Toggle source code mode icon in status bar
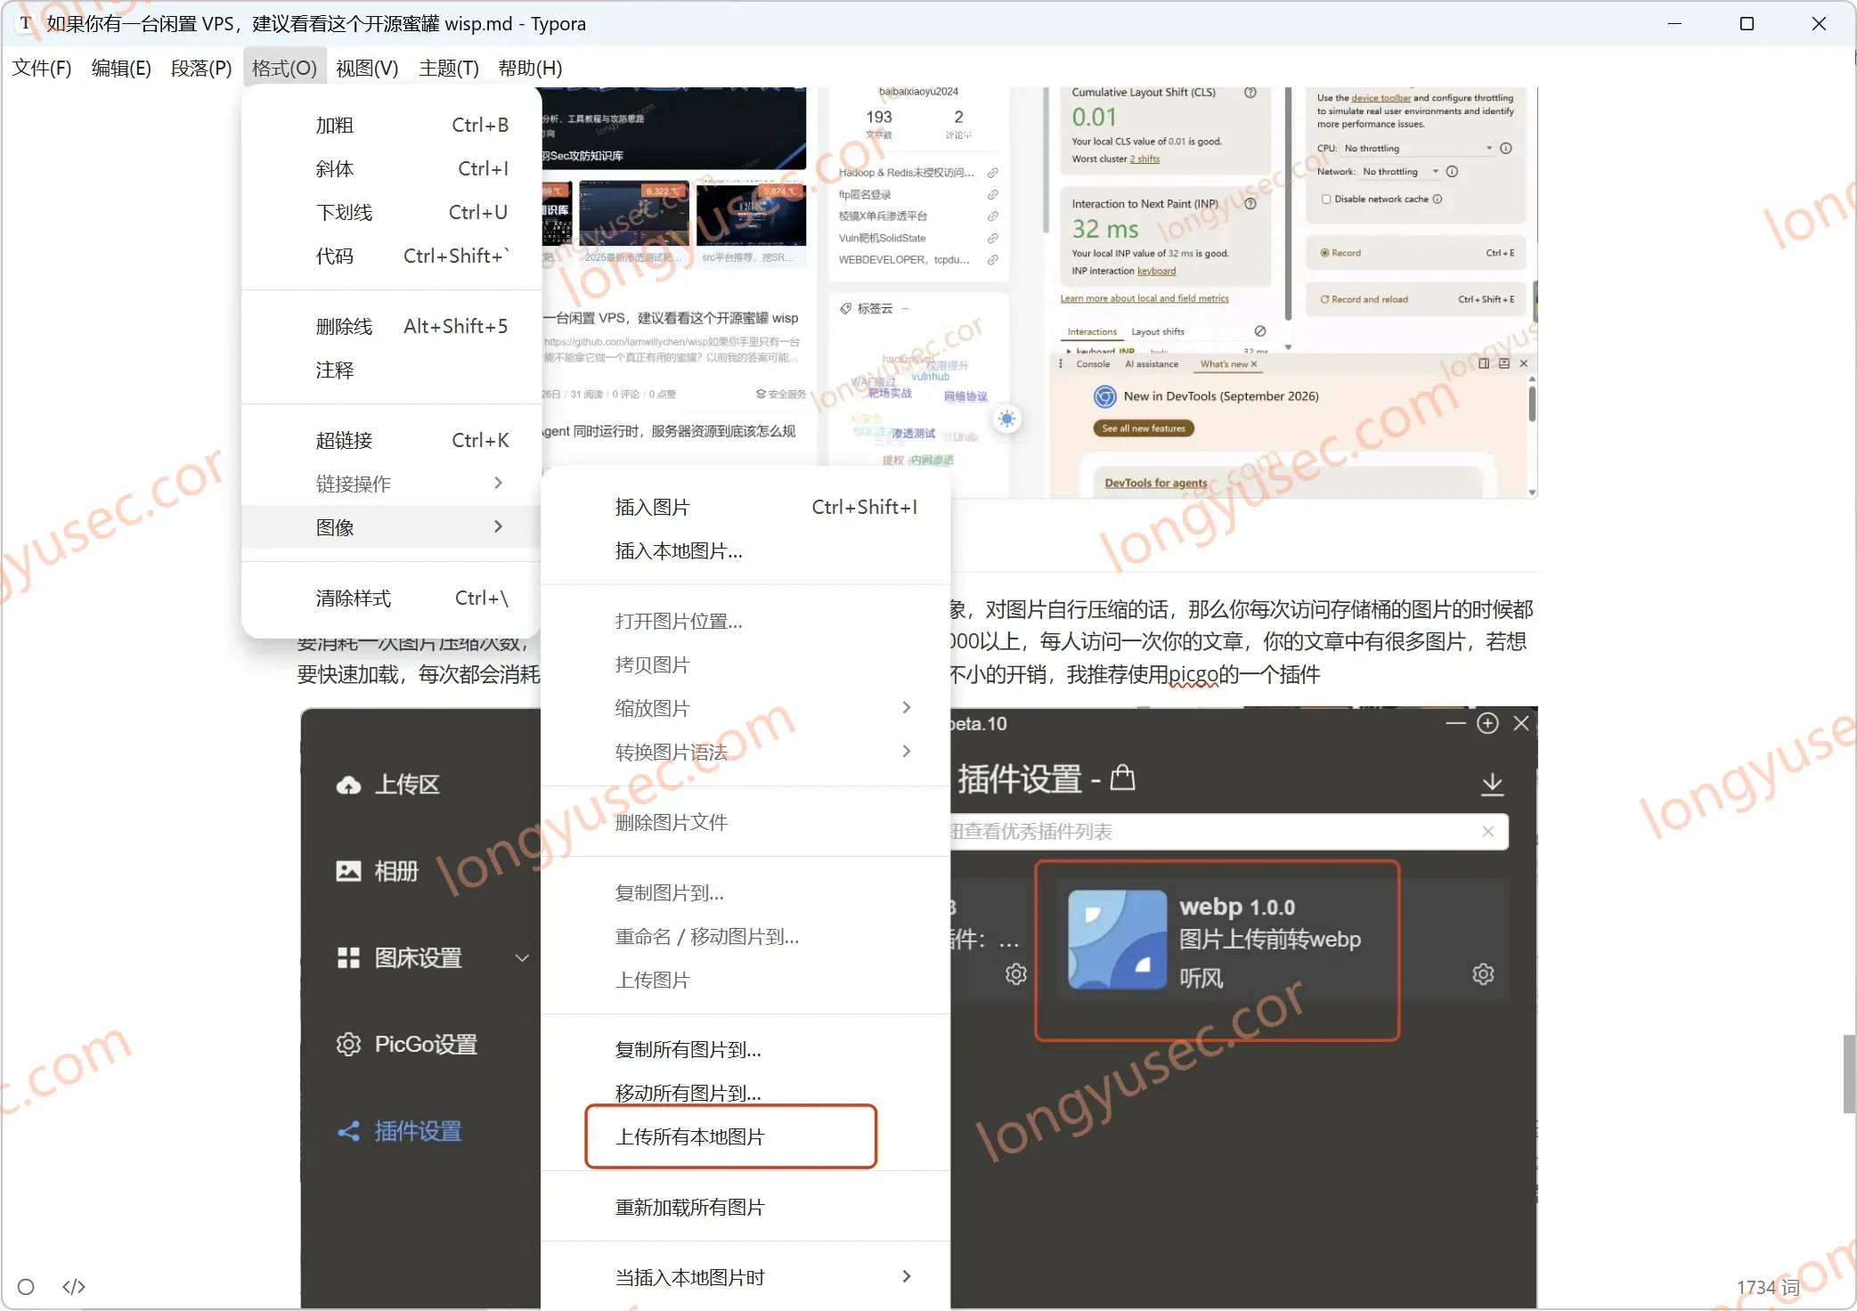 pos(74,1286)
